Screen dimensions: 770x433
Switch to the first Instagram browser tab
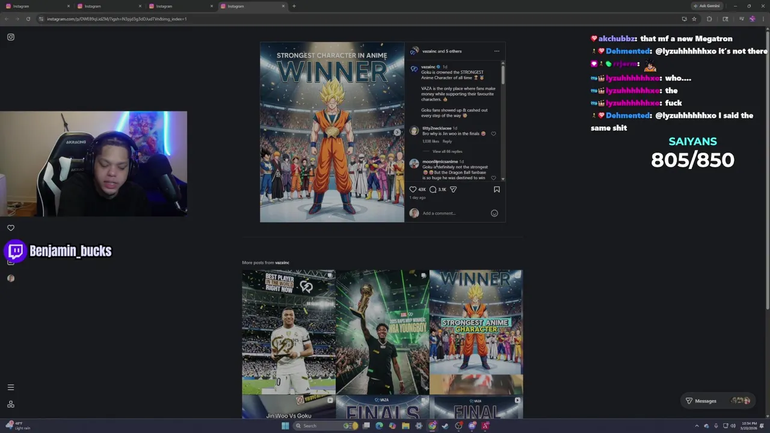pyautogui.click(x=37, y=6)
